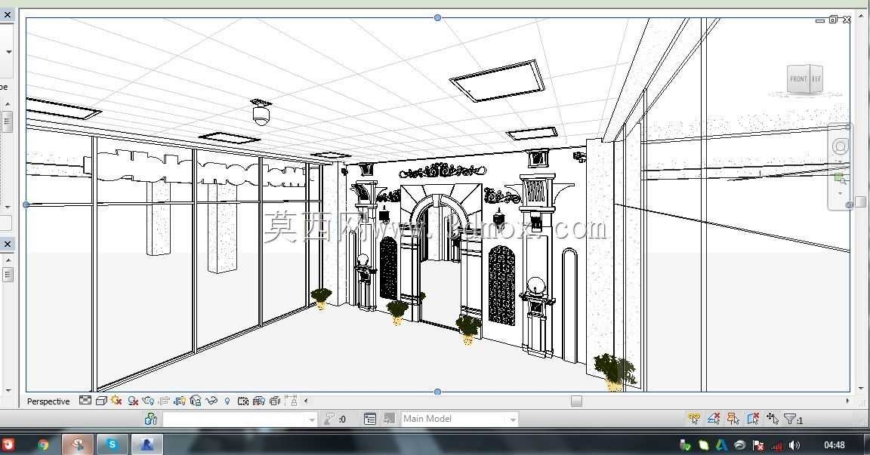Click Temporary View Properties icon
The image size is (870, 455).
point(243,401)
